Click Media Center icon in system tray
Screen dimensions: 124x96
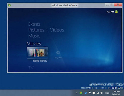point(81,93)
